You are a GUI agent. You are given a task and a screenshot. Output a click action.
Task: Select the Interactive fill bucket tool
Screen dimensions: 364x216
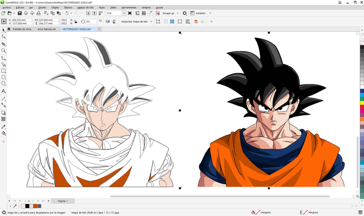click(x=3, y=133)
